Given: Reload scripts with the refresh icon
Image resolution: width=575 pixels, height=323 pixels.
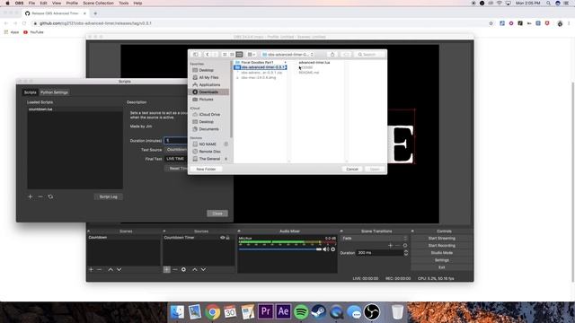Looking at the screenshot, I should tap(50, 196).
